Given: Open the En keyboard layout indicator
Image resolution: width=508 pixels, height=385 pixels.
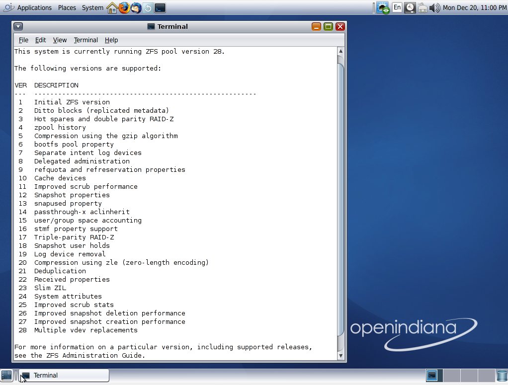Looking at the screenshot, I should (397, 7).
